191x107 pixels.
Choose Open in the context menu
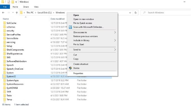click(x=93, y=15)
